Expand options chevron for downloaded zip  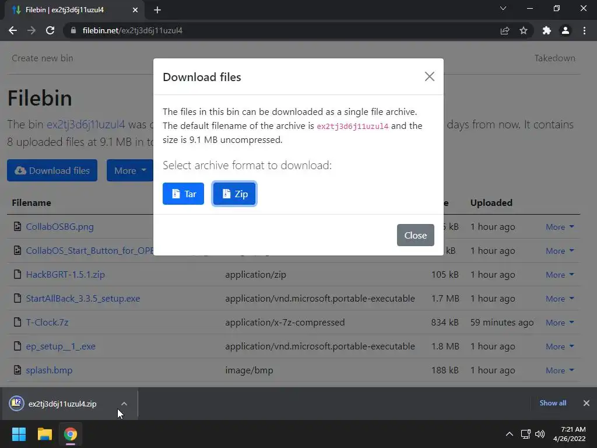tap(124, 404)
